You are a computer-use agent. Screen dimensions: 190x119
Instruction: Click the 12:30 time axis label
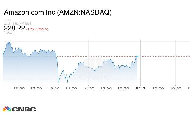[19, 88]
